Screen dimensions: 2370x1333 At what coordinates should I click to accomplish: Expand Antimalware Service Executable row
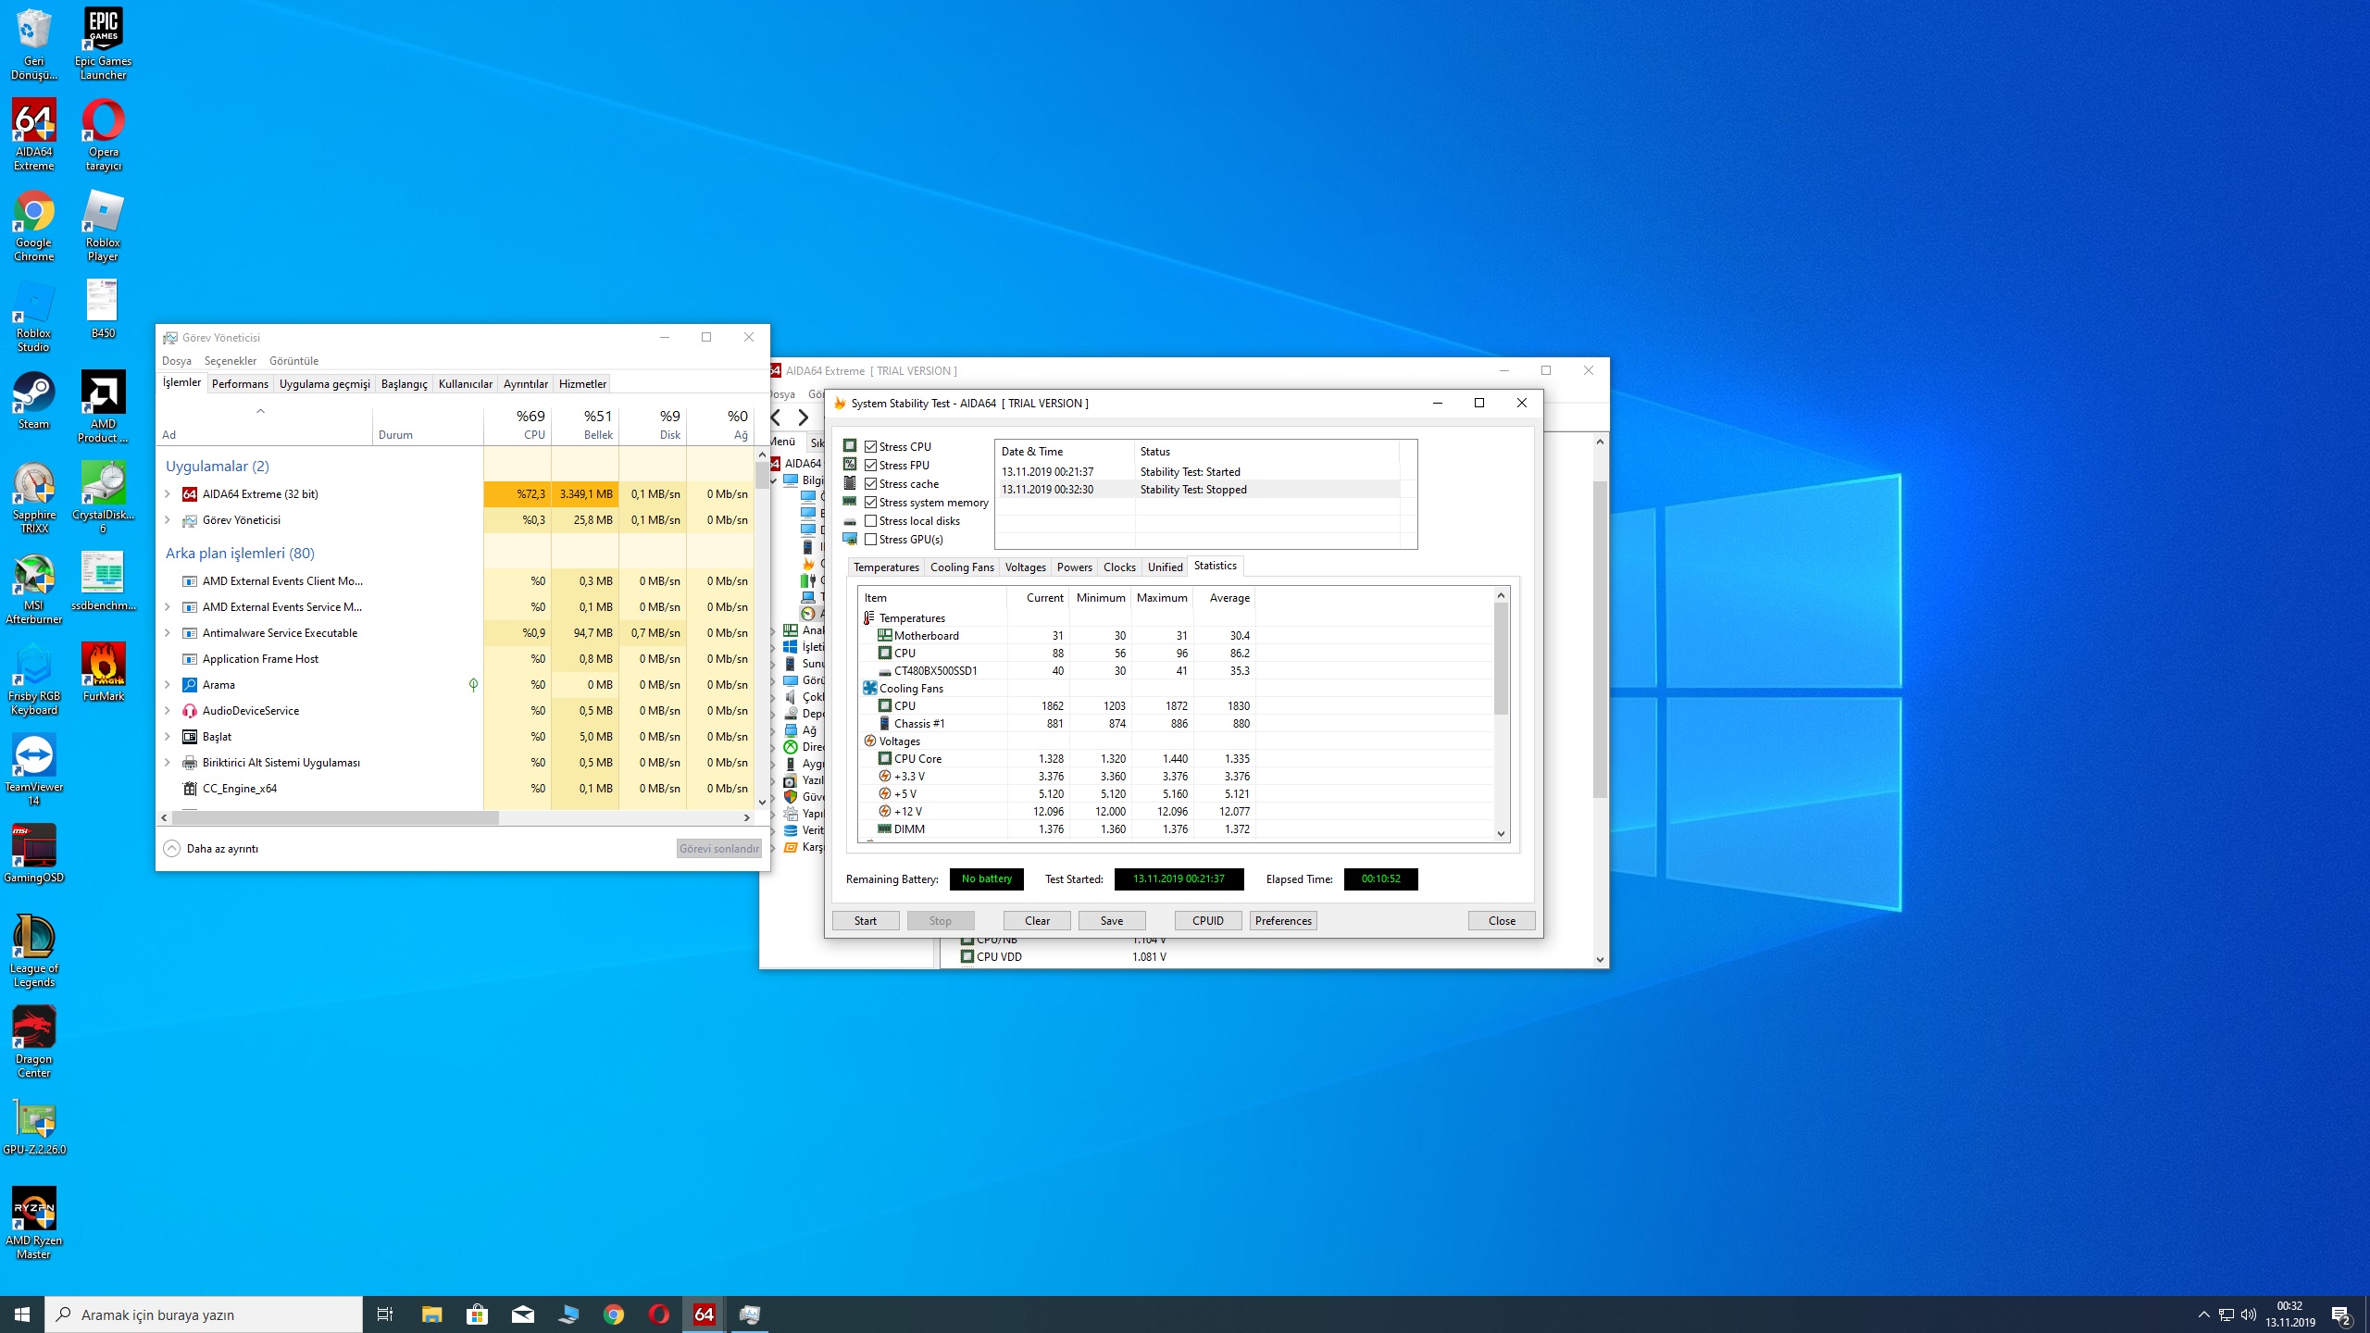[x=168, y=633]
